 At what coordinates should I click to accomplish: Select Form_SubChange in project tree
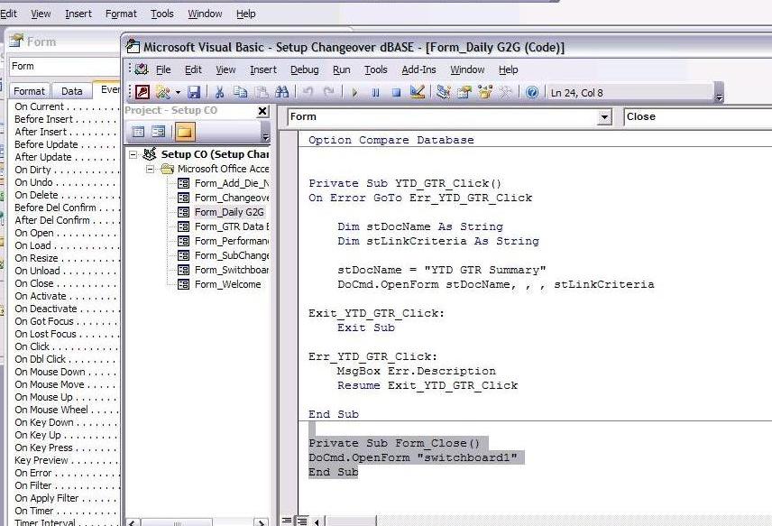(x=232, y=255)
